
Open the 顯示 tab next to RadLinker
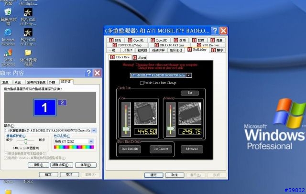(x=218, y=50)
